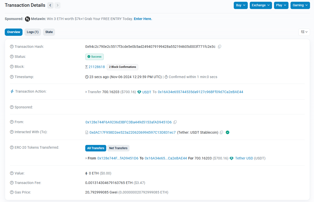Open the Play dropdown
The image size is (314, 202).
(x=281, y=5)
